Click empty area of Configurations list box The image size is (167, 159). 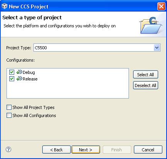(77, 90)
